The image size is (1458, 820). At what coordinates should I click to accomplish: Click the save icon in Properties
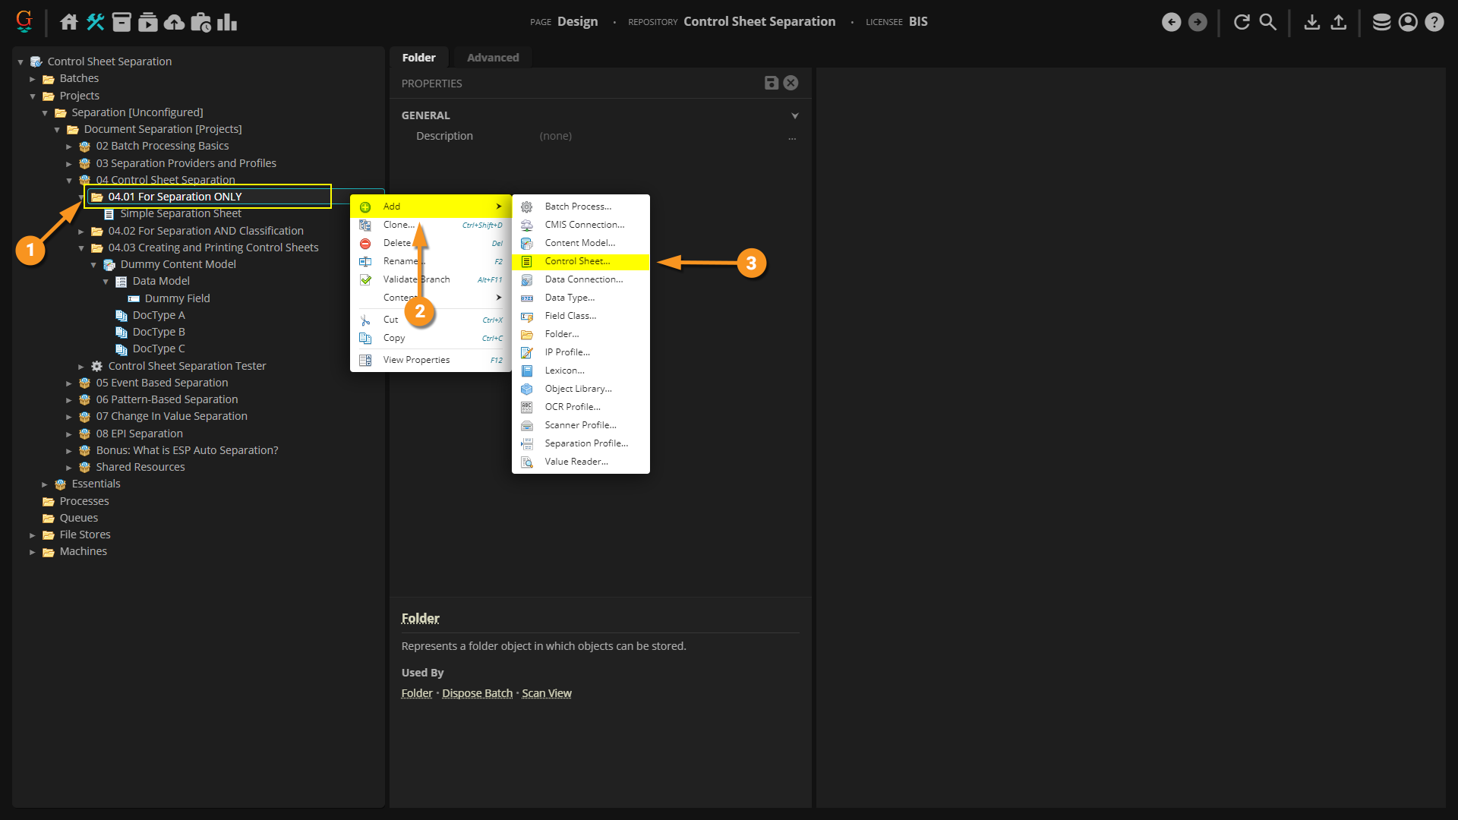771,83
